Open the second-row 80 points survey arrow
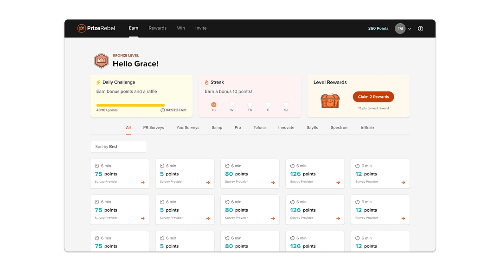The height and width of the screenshot is (271, 500). click(x=273, y=219)
